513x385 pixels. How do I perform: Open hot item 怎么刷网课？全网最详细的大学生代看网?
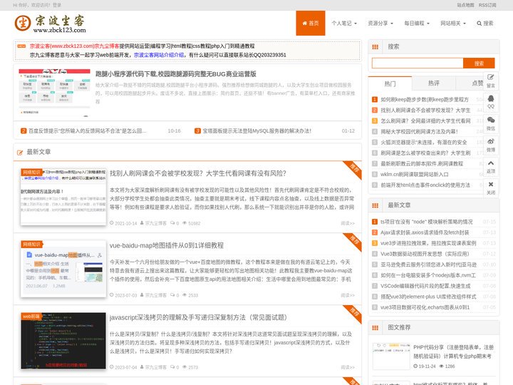click(425, 120)
